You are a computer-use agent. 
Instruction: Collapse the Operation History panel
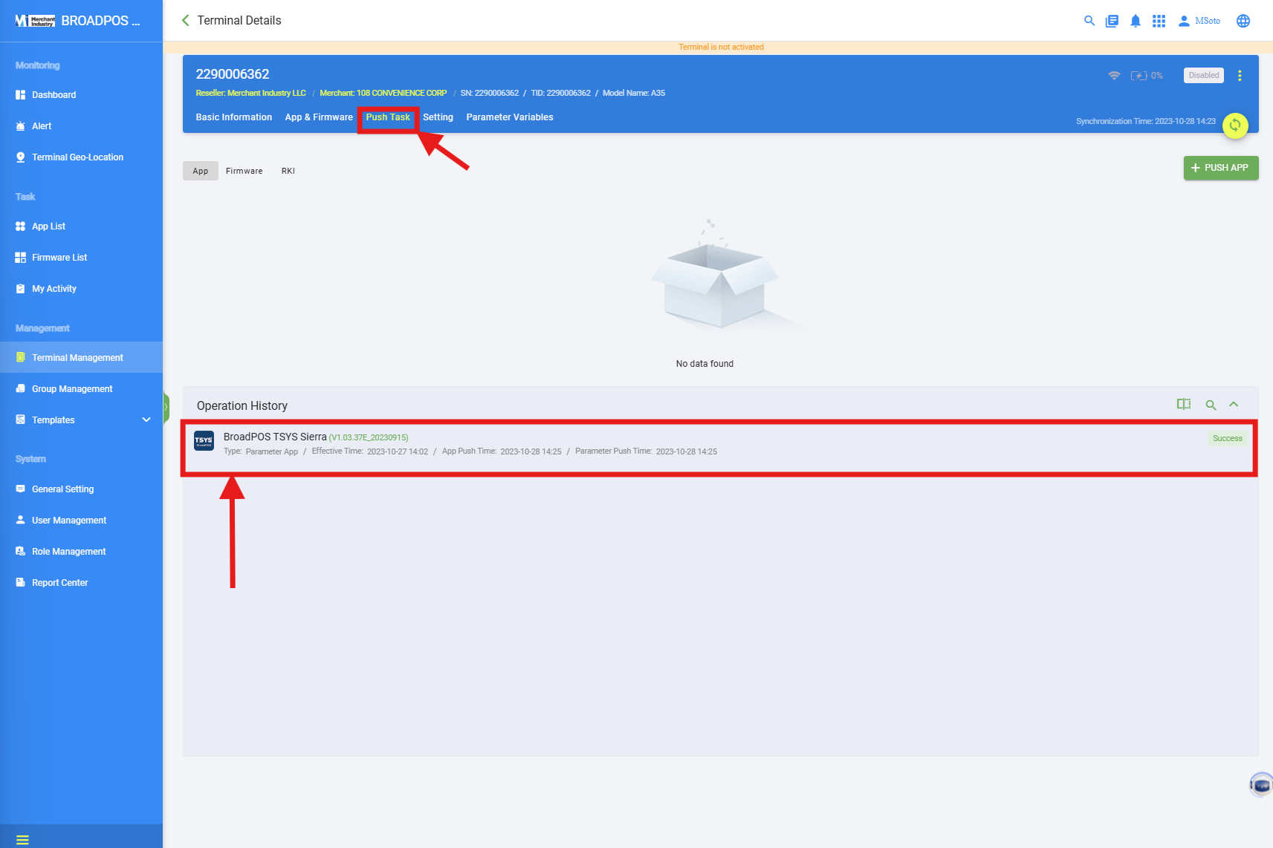(x=1234, y=405)
